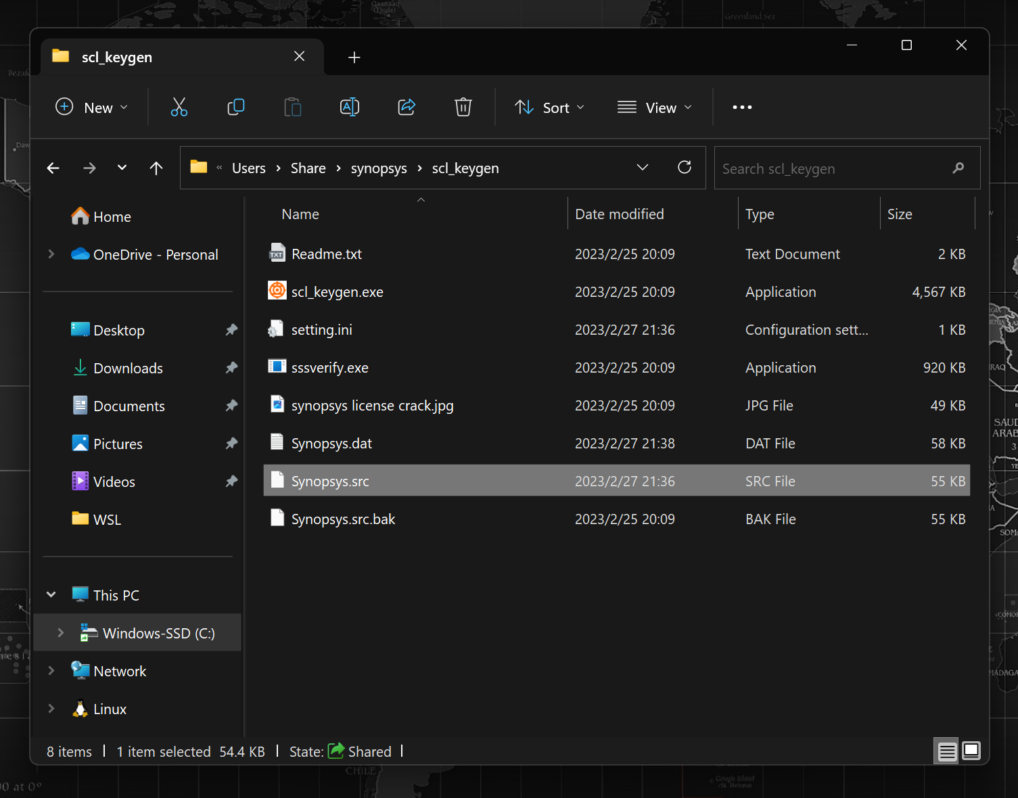The image size is (1018, 798).
Task: Click the Cut scissors icon
Action: (x=179, y=107)
